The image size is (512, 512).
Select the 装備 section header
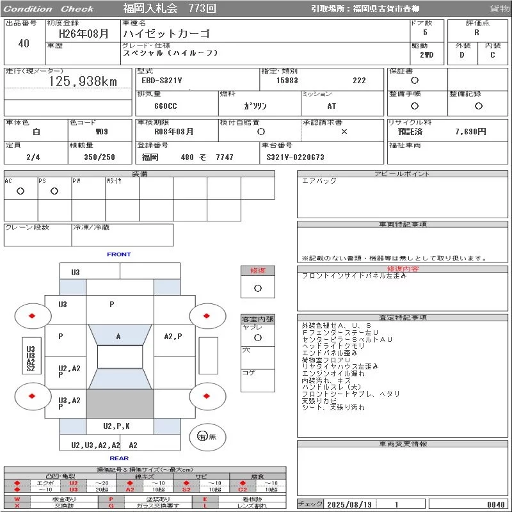(x=140, y=174)
